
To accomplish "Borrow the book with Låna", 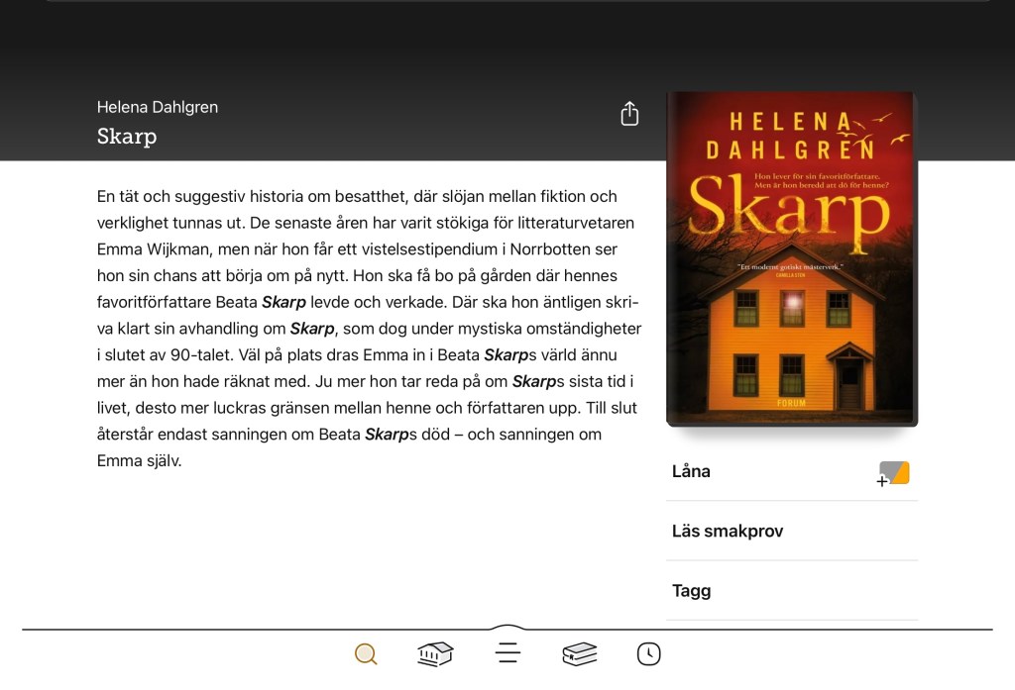I will tap(792, 471).
